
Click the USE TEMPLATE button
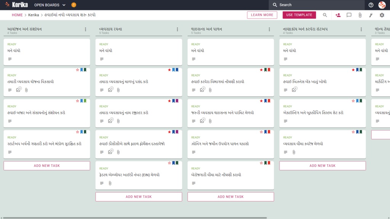[x=299, y=15]
